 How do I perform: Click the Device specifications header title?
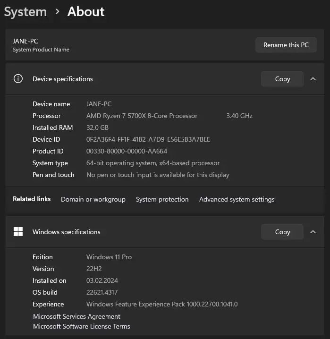tap(63, 79)
